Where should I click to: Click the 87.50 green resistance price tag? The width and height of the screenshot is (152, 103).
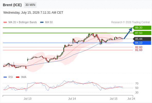pyautogui.click(x=142, y=33)
